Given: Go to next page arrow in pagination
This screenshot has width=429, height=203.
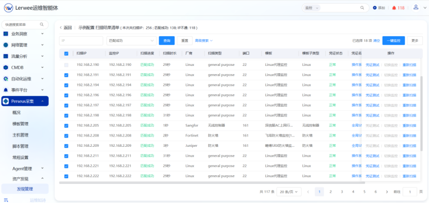Looking at the screenshot, I should (387, 192).
